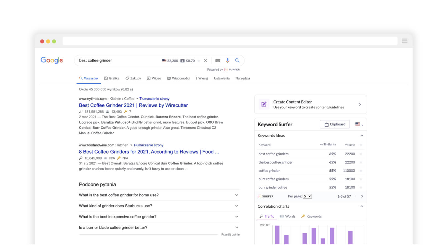This screenshot has width=448, height=246.
Task: Go to next keyword ideas page
Action: click(362, 196)
